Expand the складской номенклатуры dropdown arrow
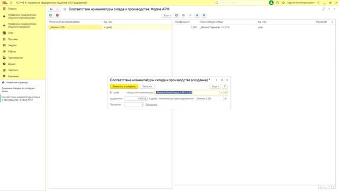 pyautogui.click(x=221, y=92)
